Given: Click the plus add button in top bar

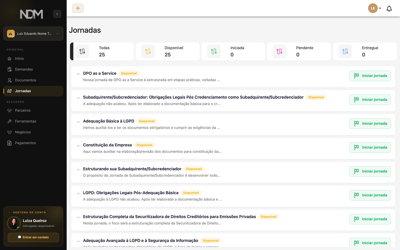Looking at the screenshot, I should (x=78, y=8).
